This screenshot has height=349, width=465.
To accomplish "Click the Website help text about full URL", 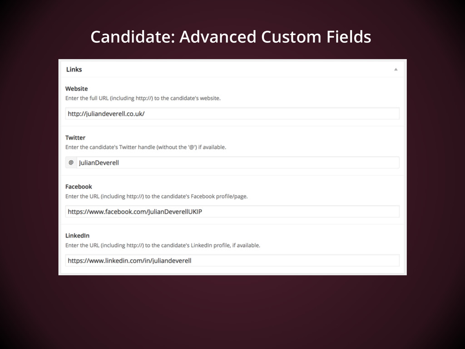I will (x=143, y=98).
